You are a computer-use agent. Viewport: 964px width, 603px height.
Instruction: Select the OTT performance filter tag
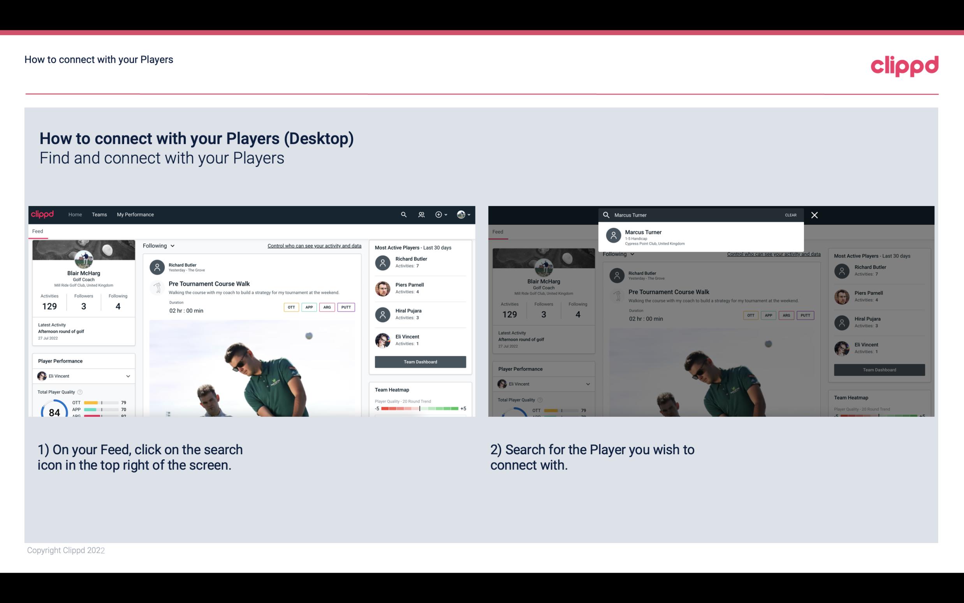(x=290, y=307)
